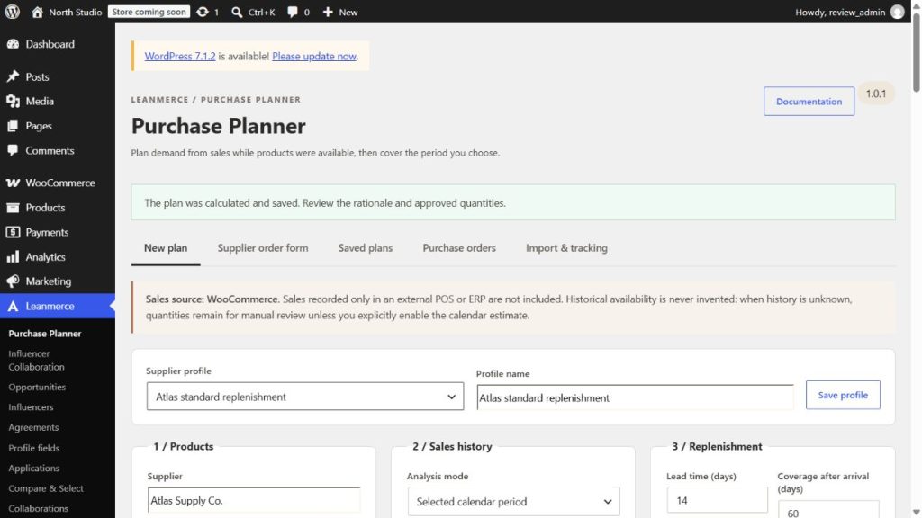
Task: Click the New plus icon
Action: pos(328,12)
